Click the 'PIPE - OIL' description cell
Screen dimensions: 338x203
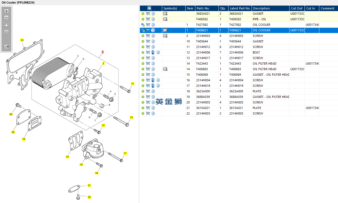coord(259,19)
